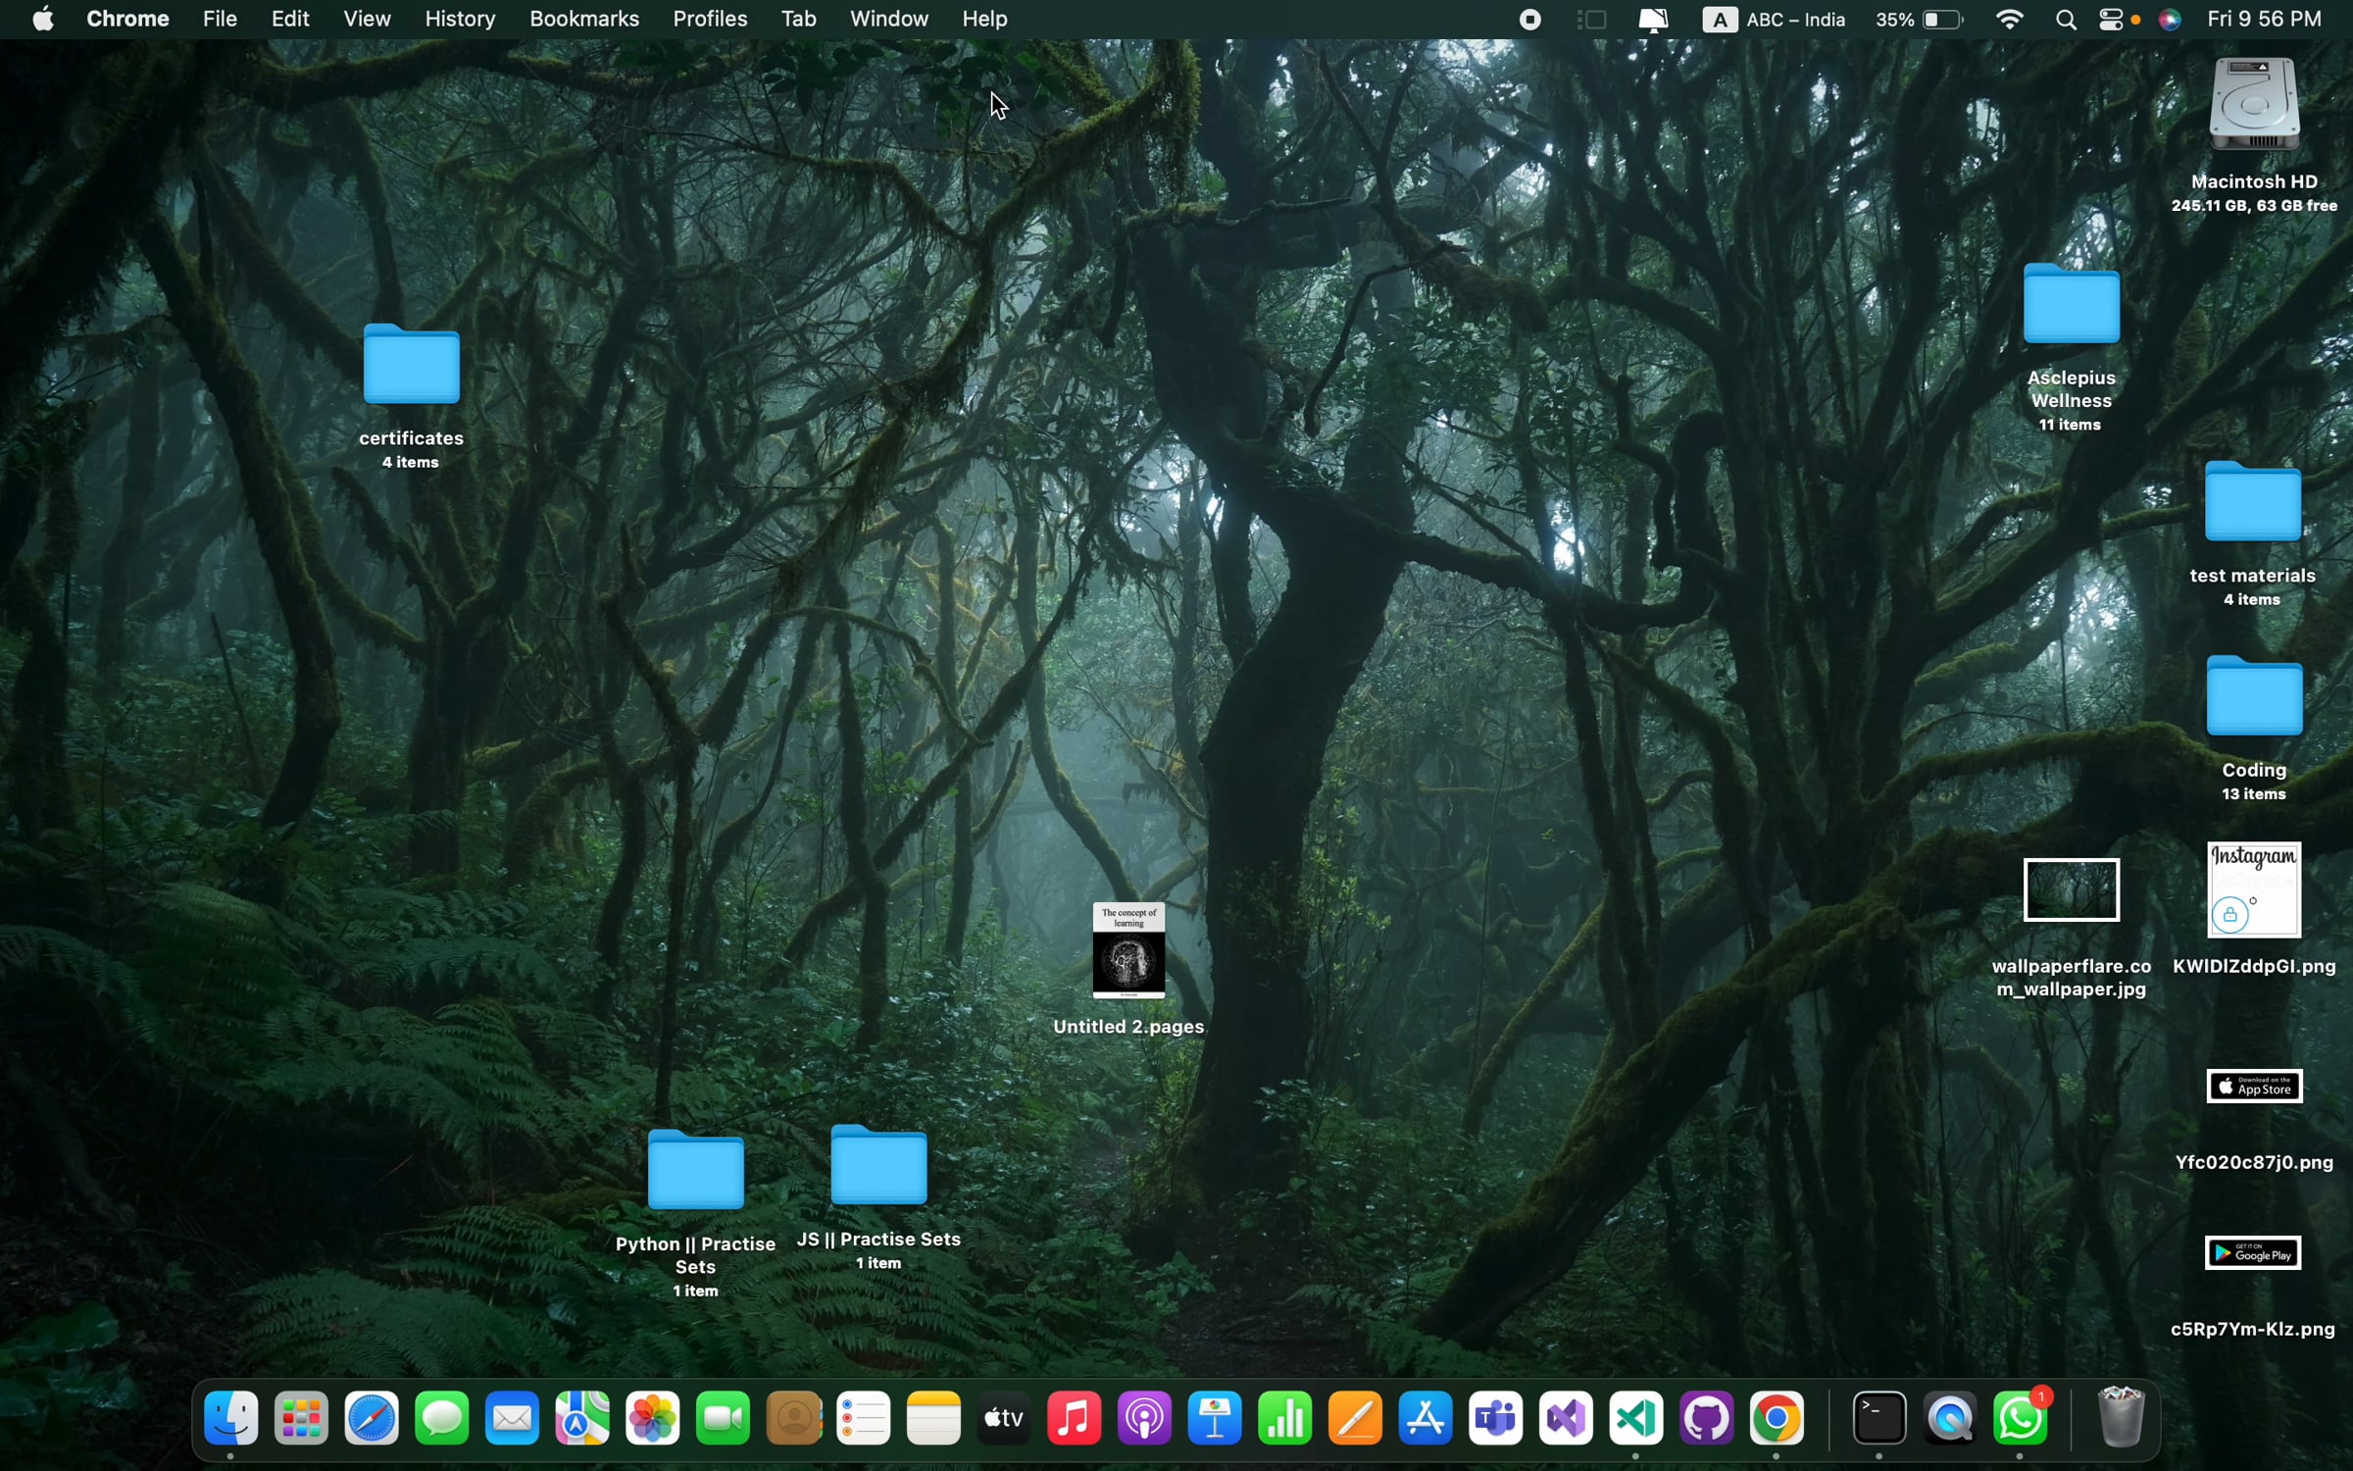Open the Trash in the dock
The width and height of the screenshot is (2353, 1471).
(2121, 1418)
